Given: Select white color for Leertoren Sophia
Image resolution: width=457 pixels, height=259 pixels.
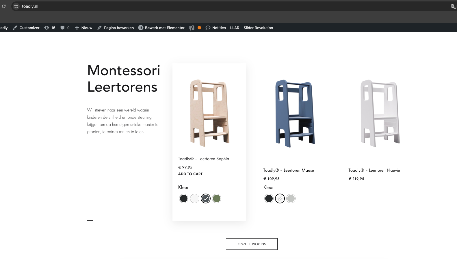Looking at the screenshot, I should 195,198.
